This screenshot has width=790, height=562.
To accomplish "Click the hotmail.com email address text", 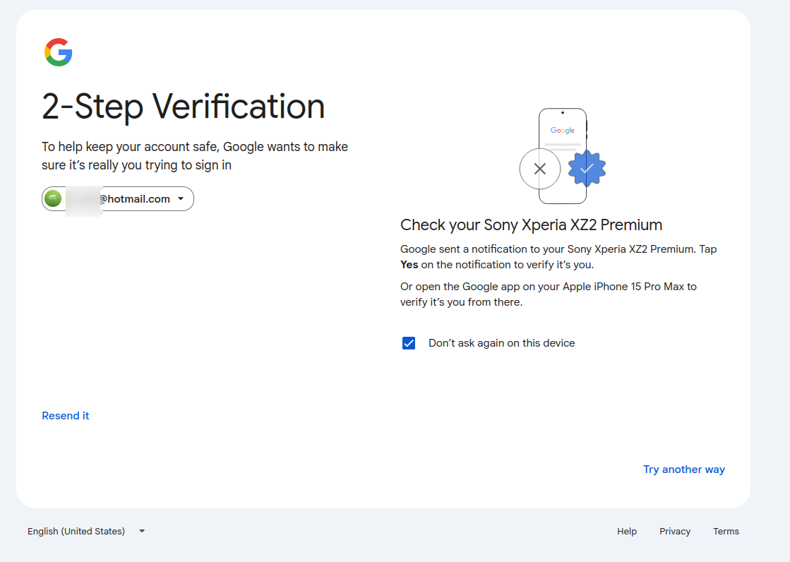I will point(136,199).
